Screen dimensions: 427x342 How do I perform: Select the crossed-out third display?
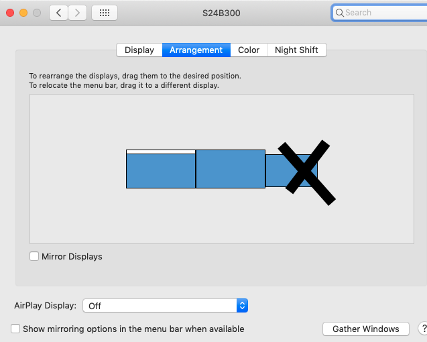(x=292, y=170)
